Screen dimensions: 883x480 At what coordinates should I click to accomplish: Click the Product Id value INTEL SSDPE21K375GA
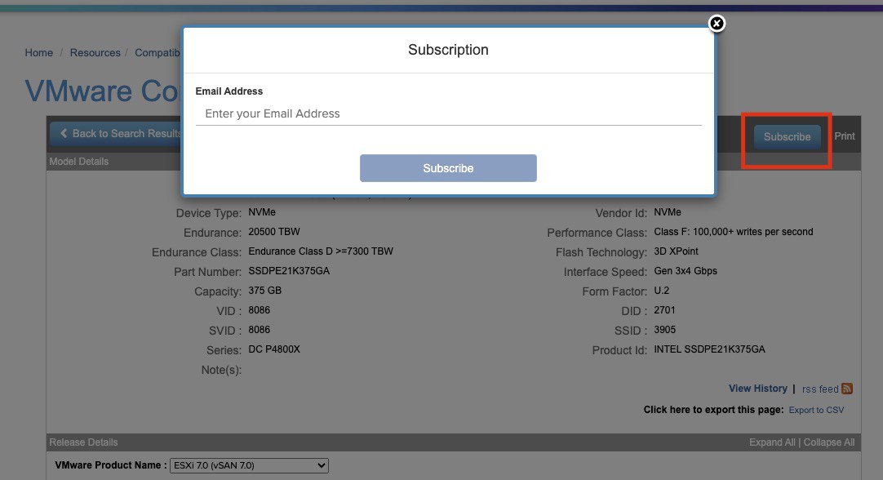pos(709,349)
